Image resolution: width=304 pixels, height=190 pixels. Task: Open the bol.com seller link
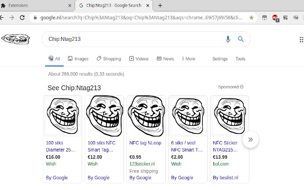(x=221, y=164)
